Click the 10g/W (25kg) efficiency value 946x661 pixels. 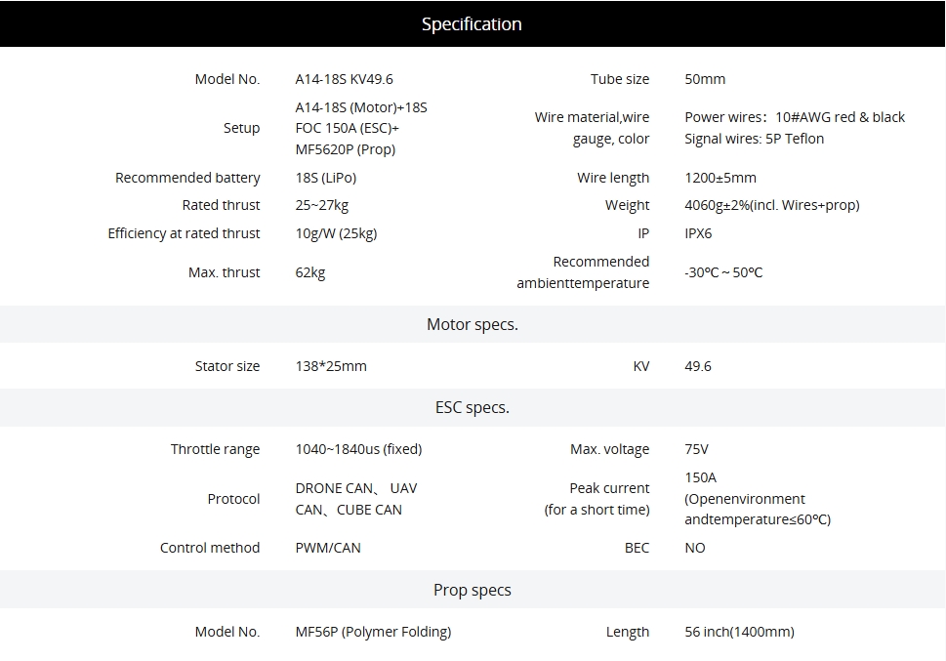pyautogui.click(x=336, y=233)
